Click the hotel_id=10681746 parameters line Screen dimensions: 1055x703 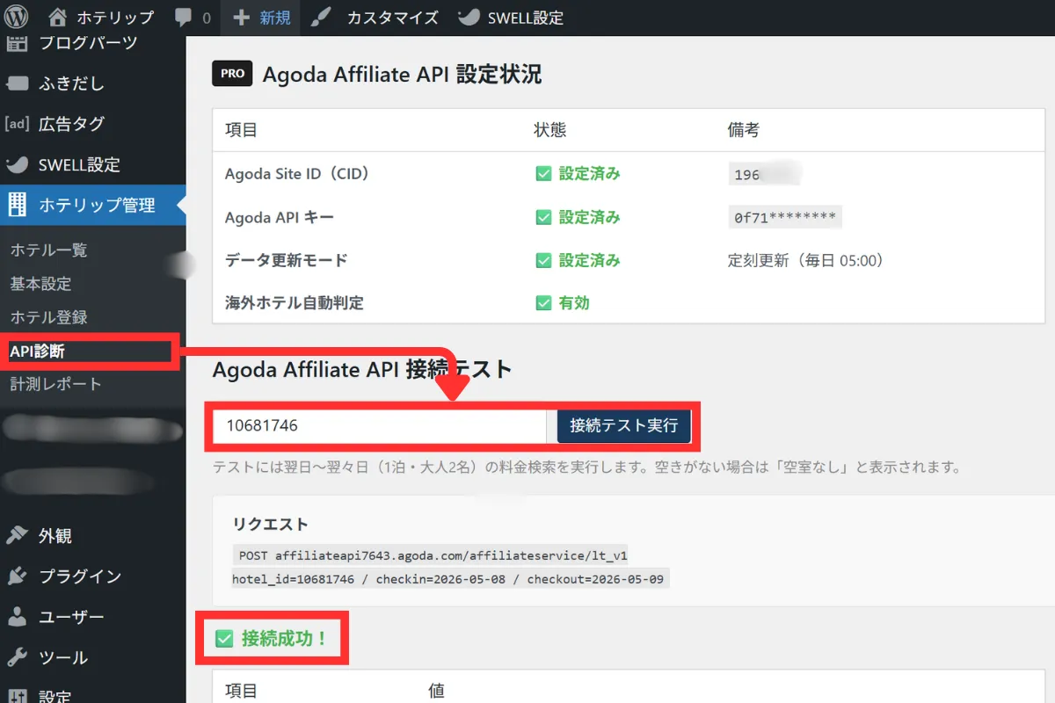tap(450, 579)
